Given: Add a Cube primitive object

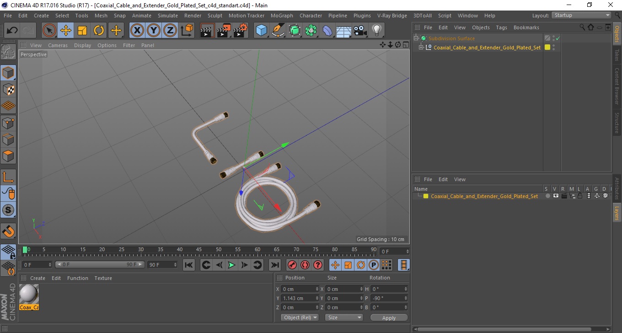Looking at the screenshot, I should [262, 31].
